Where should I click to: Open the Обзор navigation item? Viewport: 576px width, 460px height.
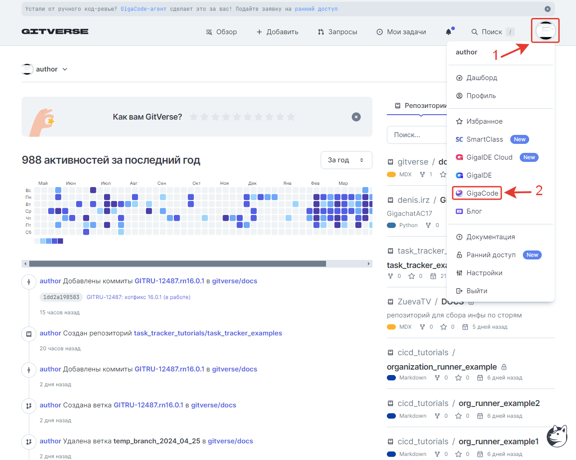tap(221, 32)
